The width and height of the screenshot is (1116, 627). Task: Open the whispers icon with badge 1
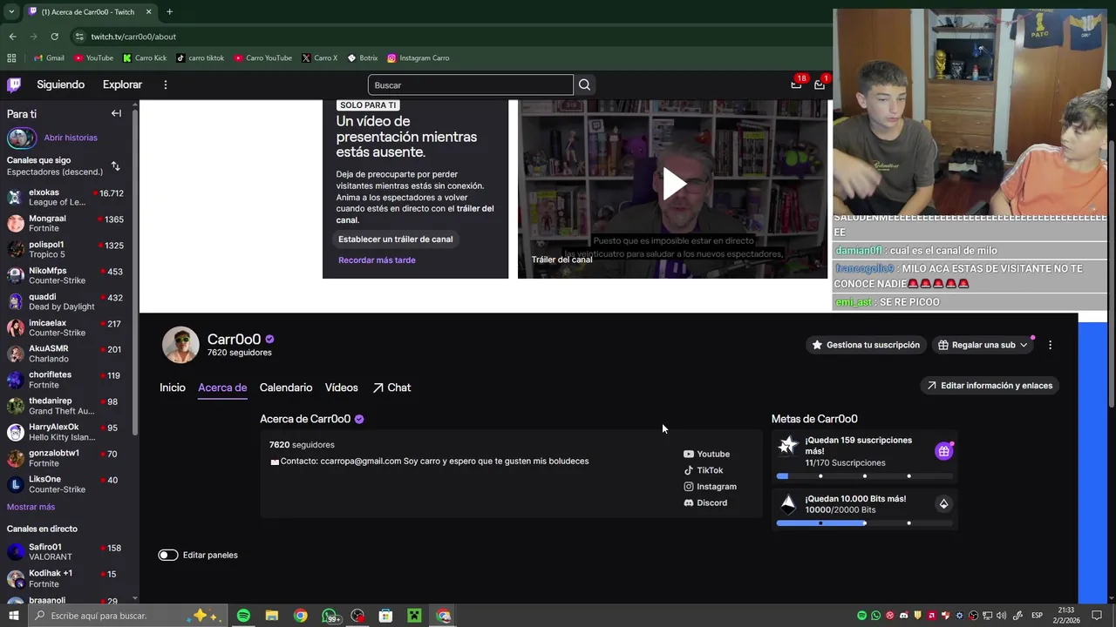coord(820,84)
